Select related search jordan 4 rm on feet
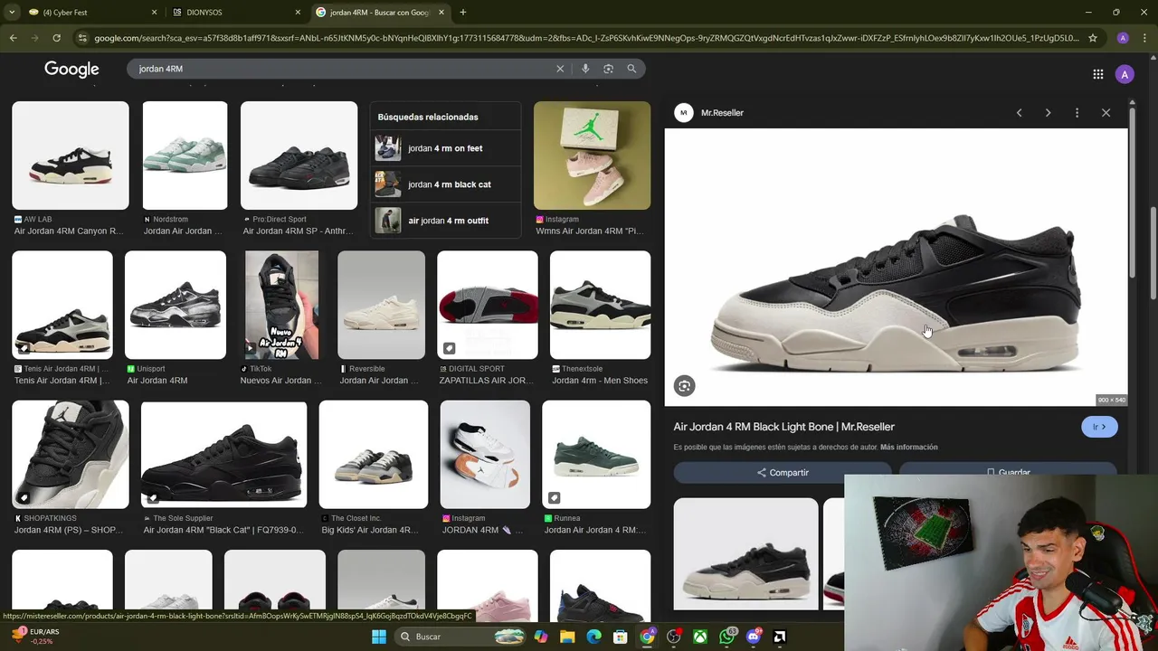This screenshot has width=1158, height=651. [x=446, y=148]
